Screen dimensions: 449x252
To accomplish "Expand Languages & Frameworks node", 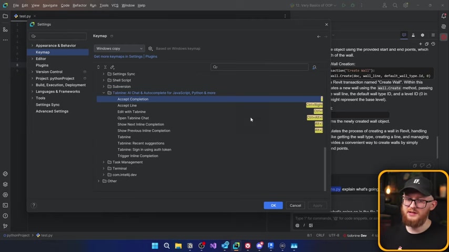I will coord(32,91).
